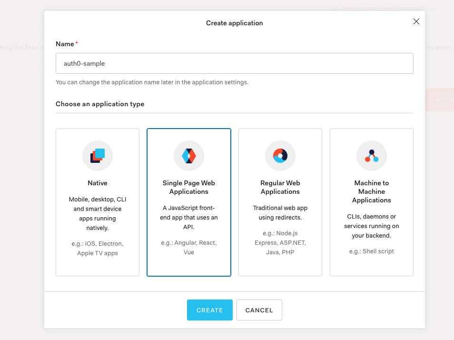
Task: Select Machine to Machine Applications type card
Action: point(372,202)
